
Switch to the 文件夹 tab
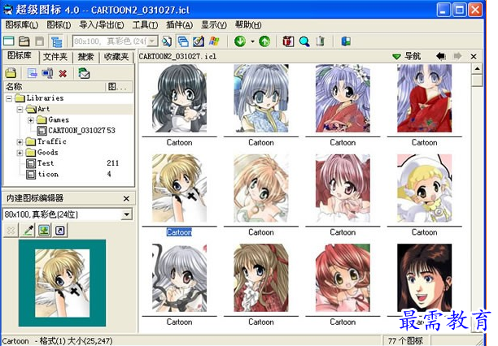[x=55, y=57]
